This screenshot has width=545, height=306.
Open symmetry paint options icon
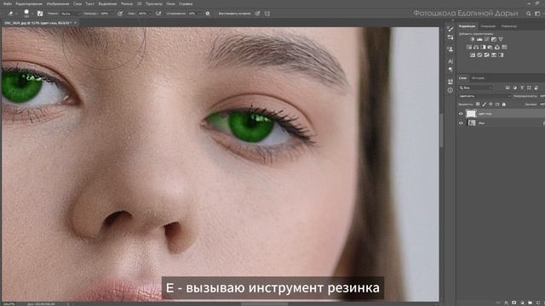(x=267, y=14)
